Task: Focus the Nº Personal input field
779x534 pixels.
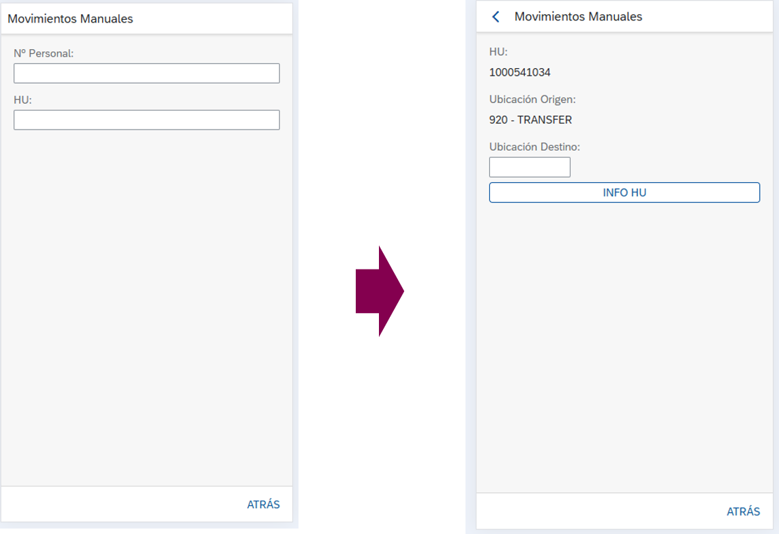Action: pyautogui.click(x=147, y=73)
